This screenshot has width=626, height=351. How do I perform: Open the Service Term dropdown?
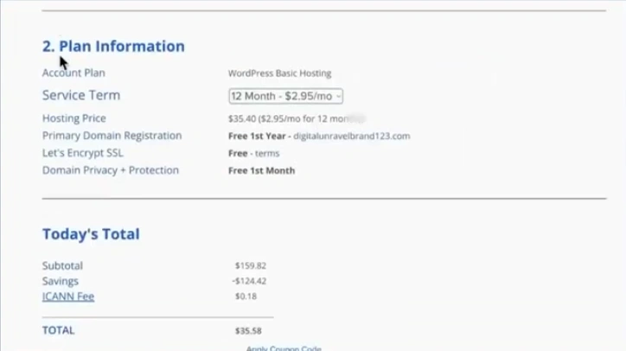coord(285,96)
